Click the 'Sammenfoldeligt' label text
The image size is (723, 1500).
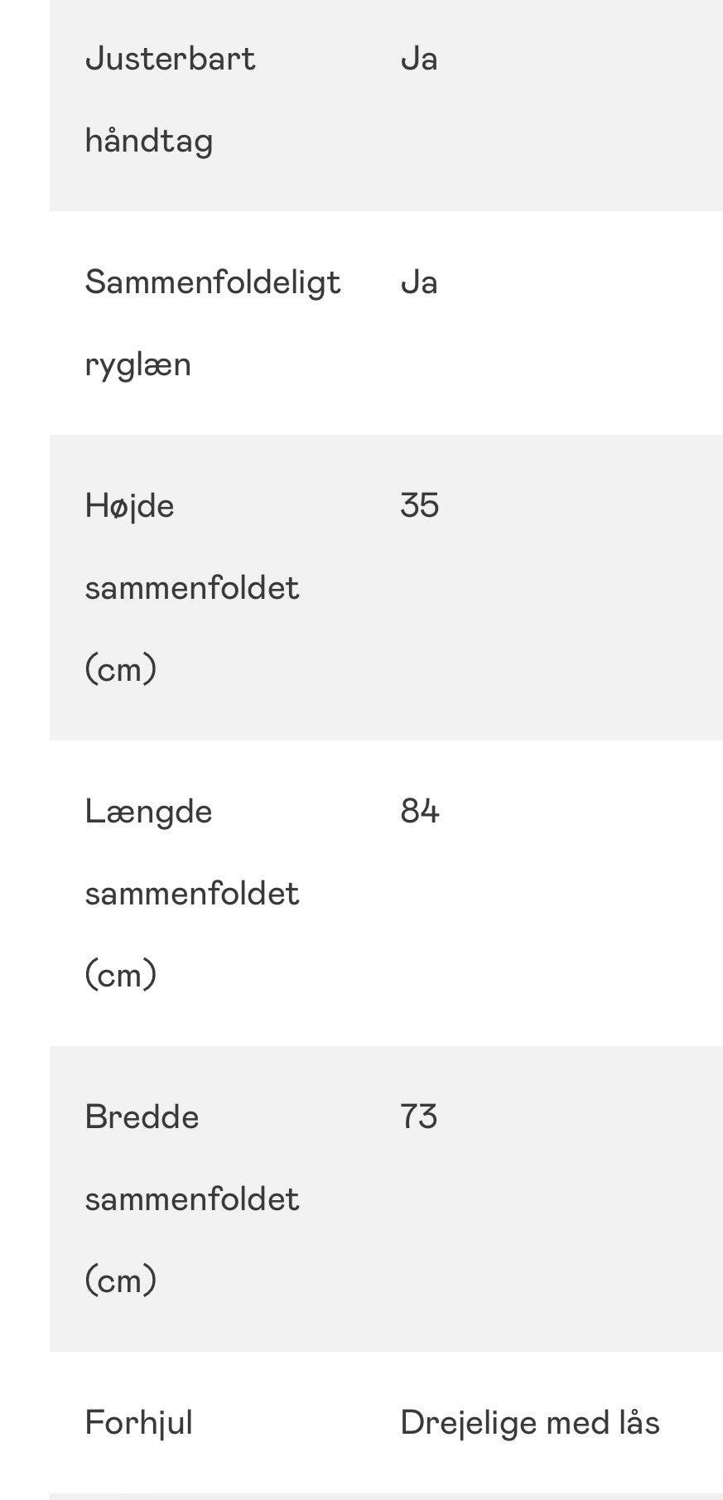213,282
